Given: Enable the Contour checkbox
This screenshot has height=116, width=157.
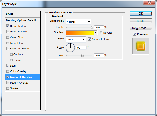Looking at the screenshot, I should click(x=11, y=54).
